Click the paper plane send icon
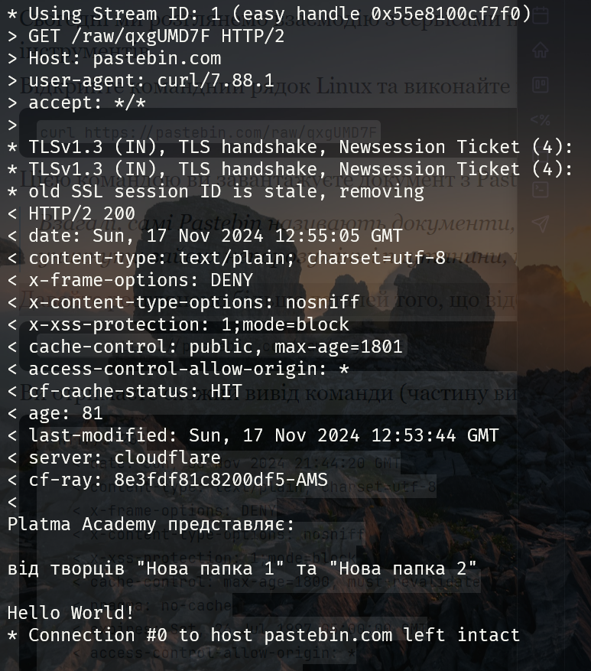The height and width of the screenshot is (671, 591). coord(541,223)
